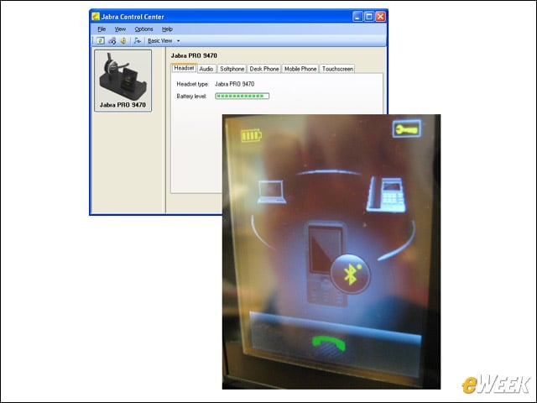Tap the green call handset icon
This screenshot has height=403, width=537.
(329, 344)
